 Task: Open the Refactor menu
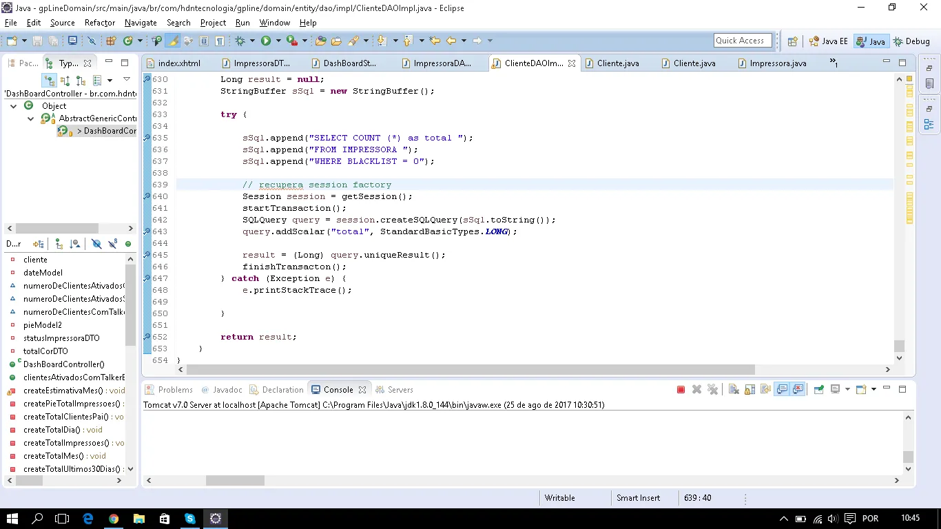[x=100, y=23]
